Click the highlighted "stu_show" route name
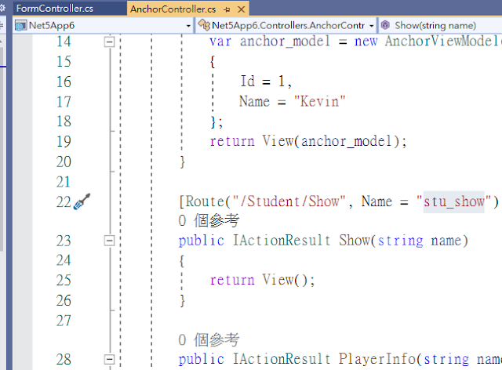The image size is (502, 370). (453, 201)
